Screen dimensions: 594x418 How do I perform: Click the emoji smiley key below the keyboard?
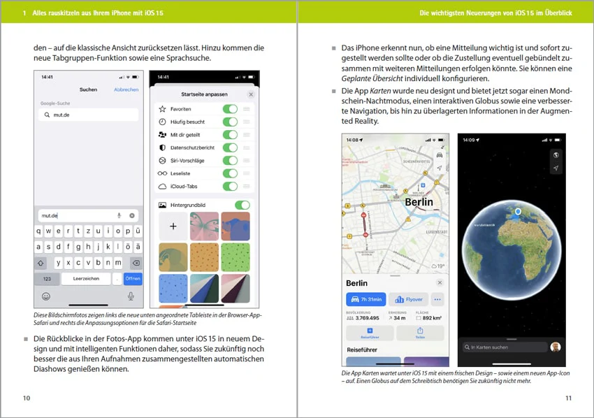pyautogui.click(x=46, y=296)
